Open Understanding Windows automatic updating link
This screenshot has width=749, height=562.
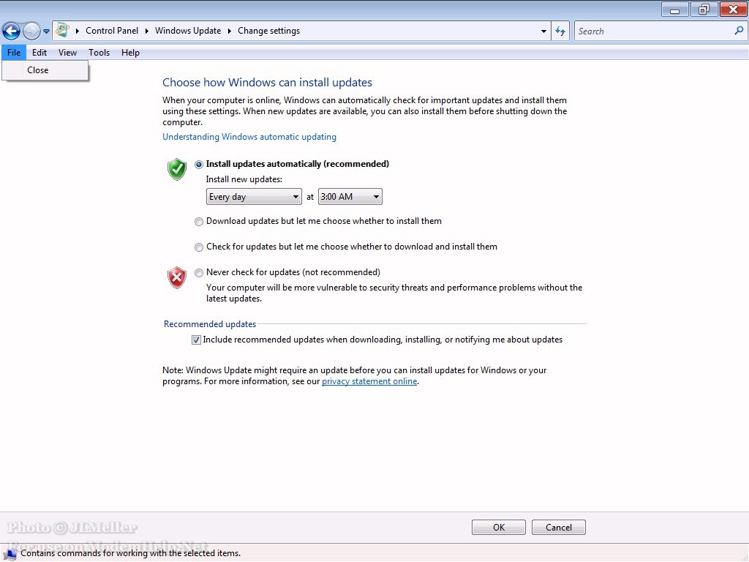pos(249,137)
